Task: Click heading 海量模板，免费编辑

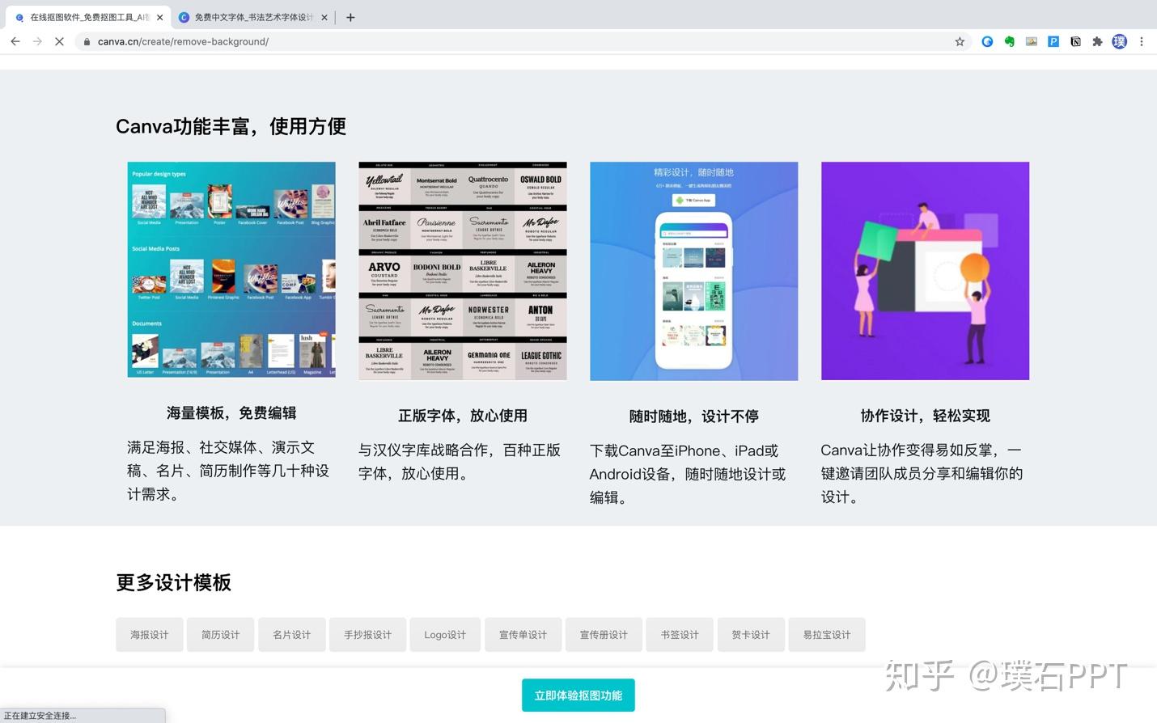Action: [x=231, y=413]
